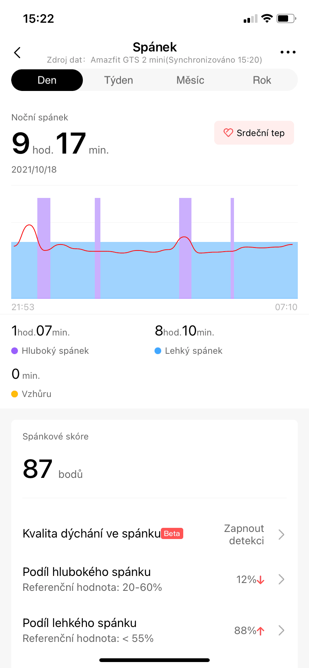Tap the back arrow icon

[x=17, y=53]
